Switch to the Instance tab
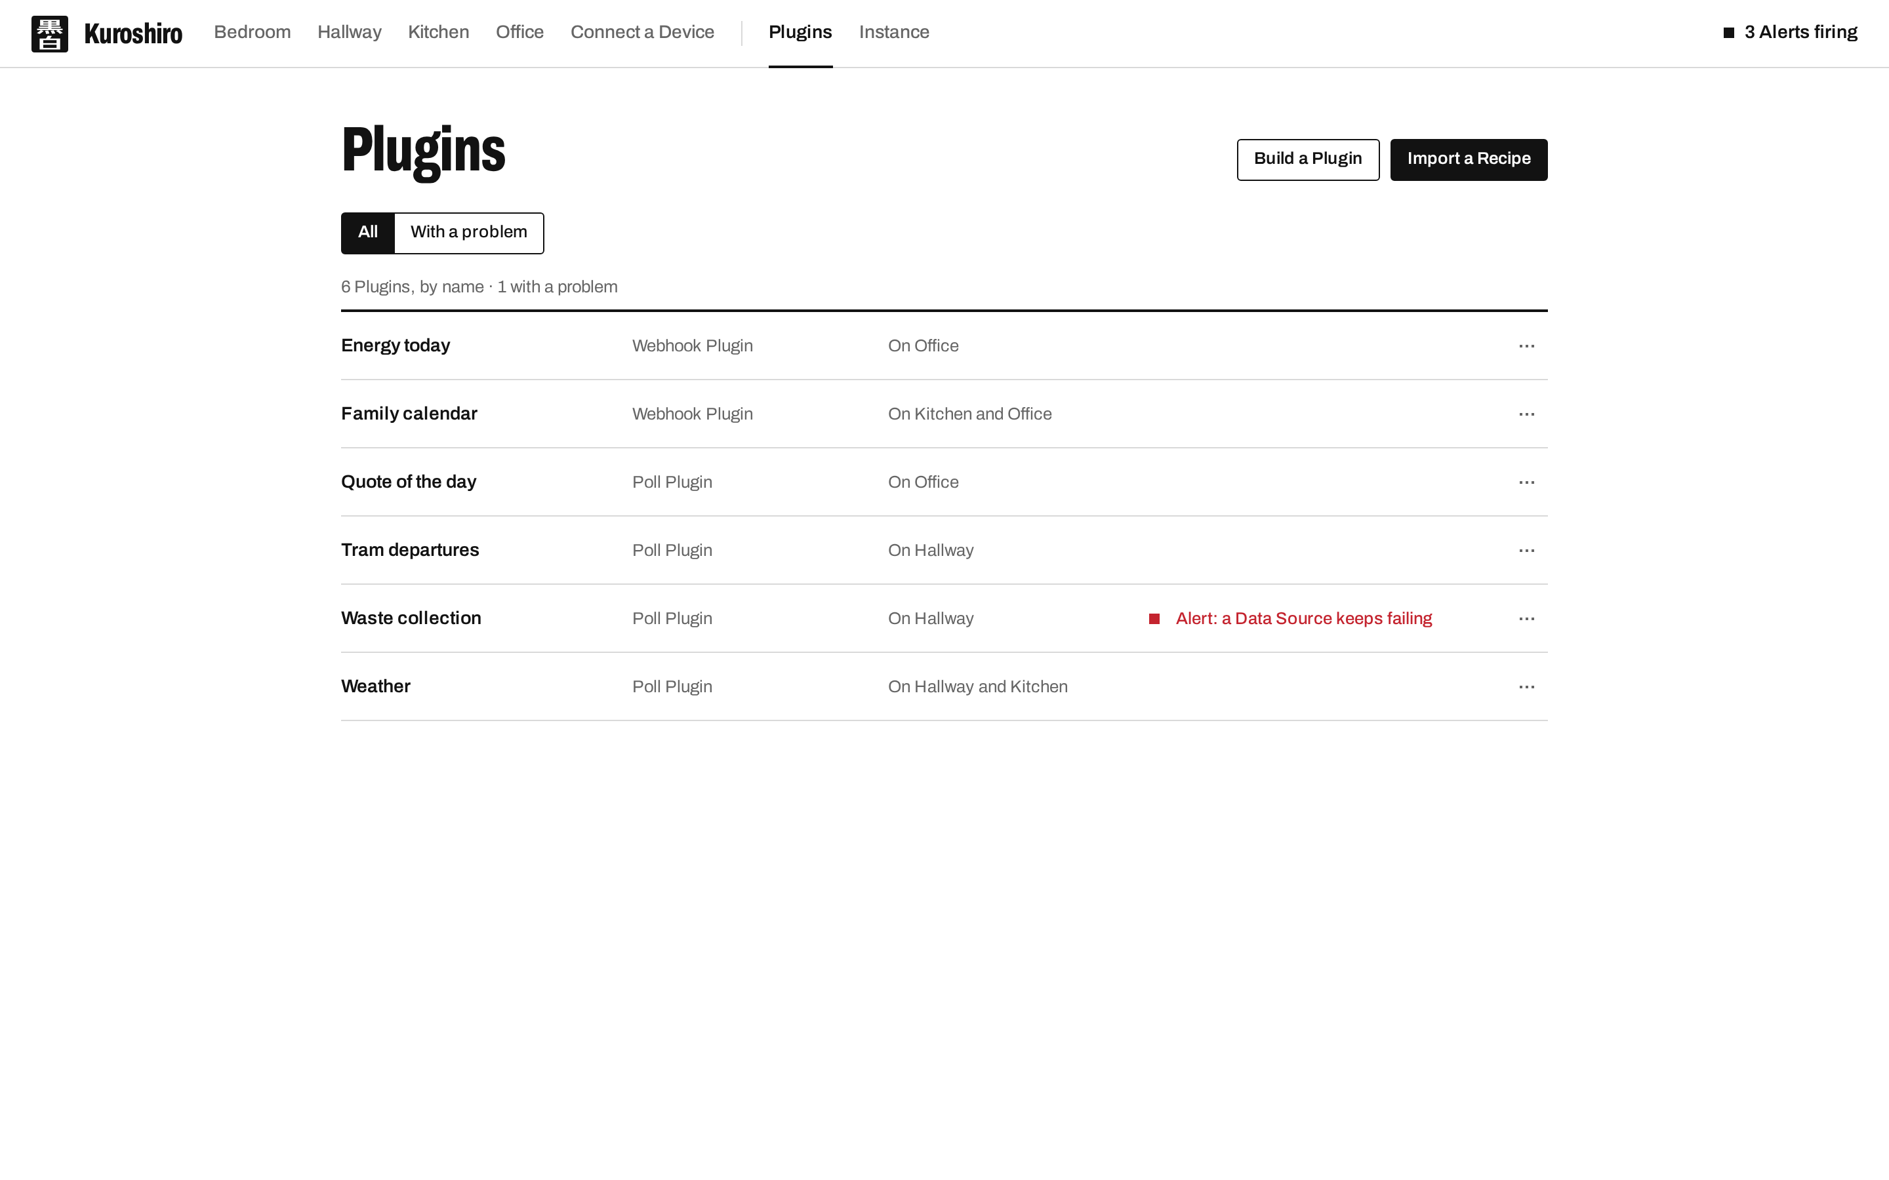The height and width of the screenshot is (1180, 1889). point(894,33)
